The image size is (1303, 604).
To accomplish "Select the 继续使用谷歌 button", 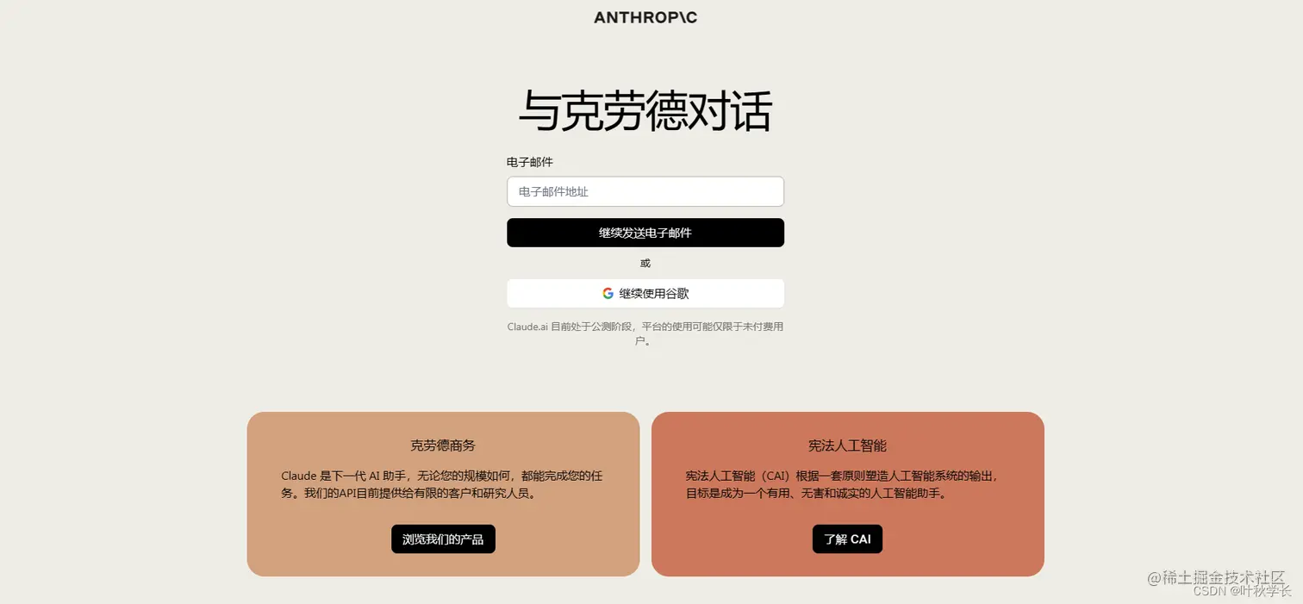I will tap(645, 293).
